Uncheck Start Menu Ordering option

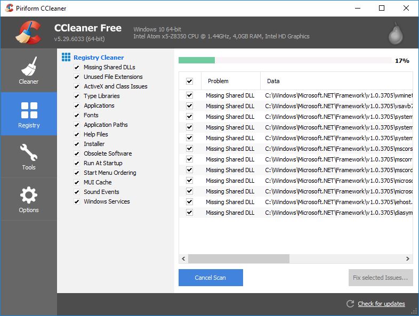(x=77, y=173)
